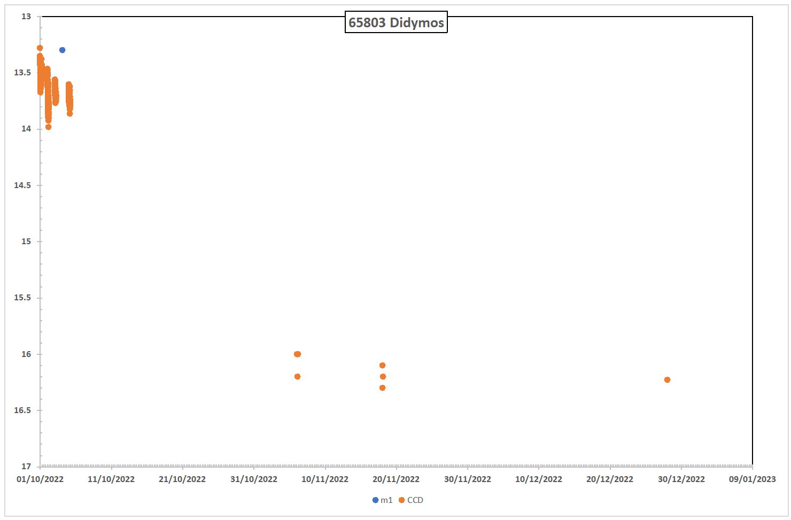Click the CCD point at magnitude 16 in early November

tap(298, 354)
